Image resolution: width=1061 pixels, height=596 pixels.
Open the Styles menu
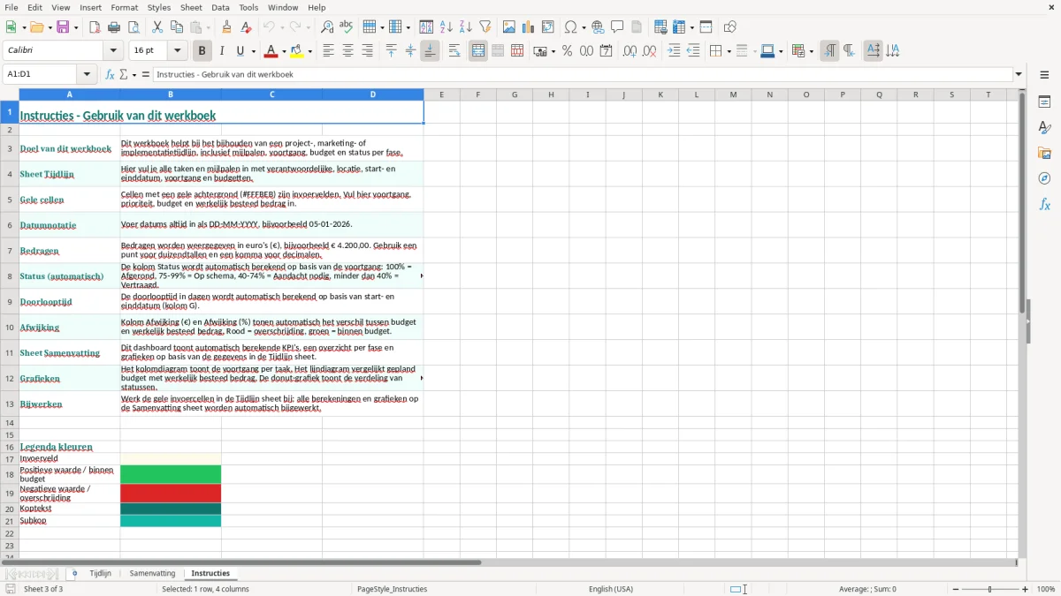click(x=159, y=7)
